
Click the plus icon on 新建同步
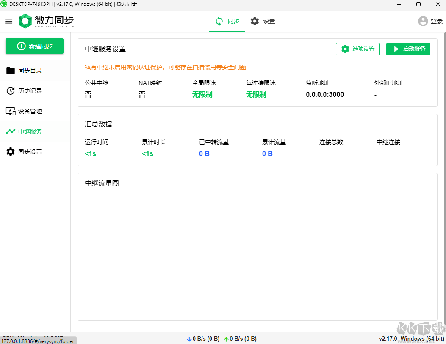22,46
